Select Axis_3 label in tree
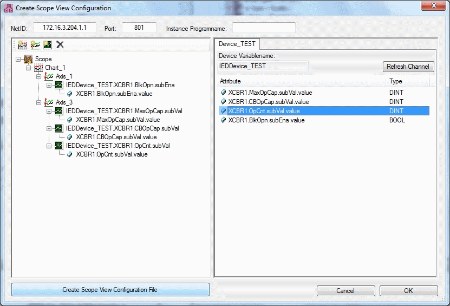The width and height of the screenshot is (450, 306). [64, 102]
